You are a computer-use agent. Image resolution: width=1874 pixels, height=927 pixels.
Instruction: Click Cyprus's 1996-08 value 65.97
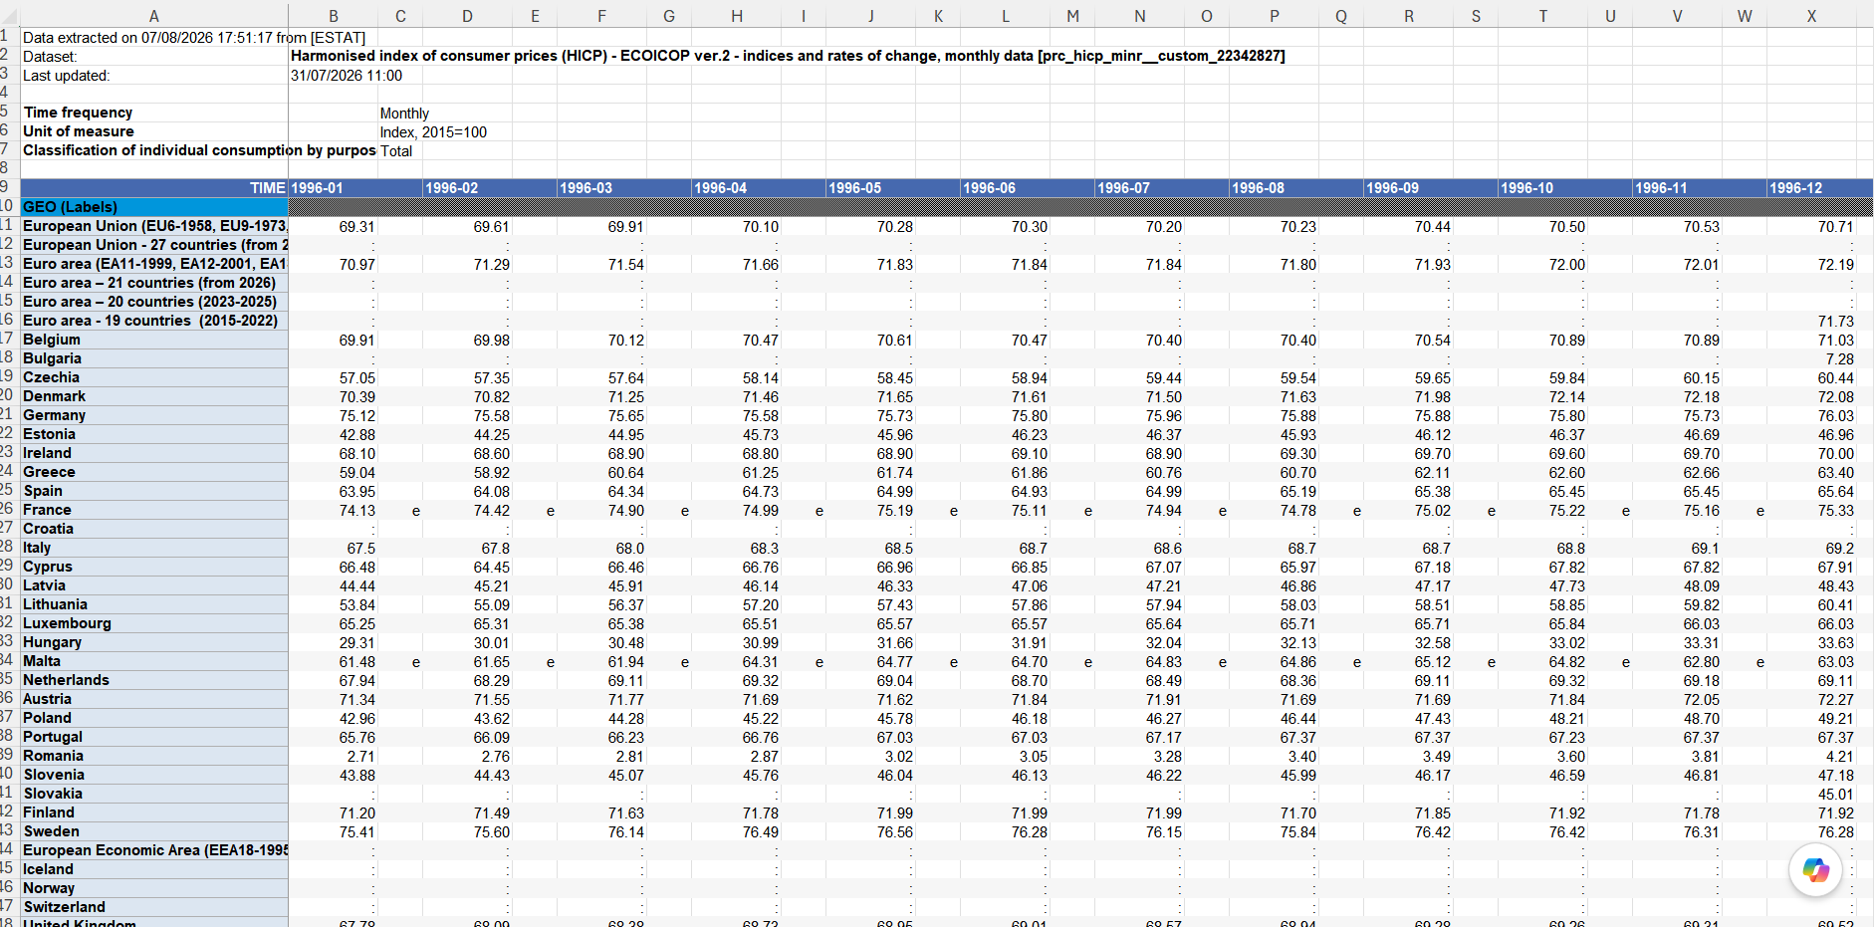click(1275, 568)
